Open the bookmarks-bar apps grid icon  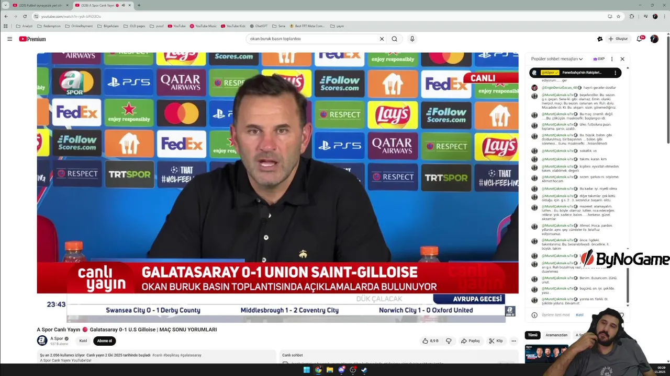point(6,26)
